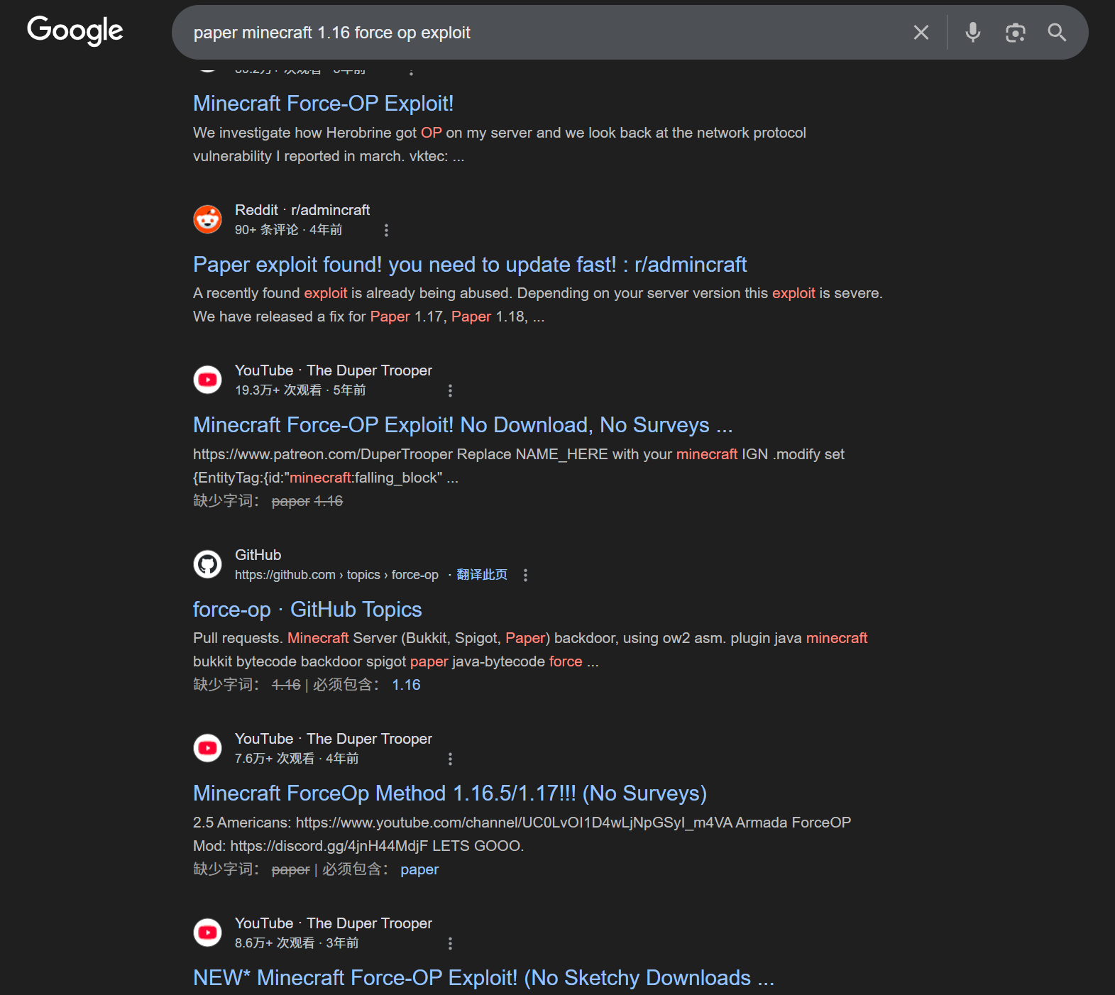Open "Minecraft ForceOp Method 1.16.5/1.17" video
Screen dimensions: 1115x995
point(449,793)
